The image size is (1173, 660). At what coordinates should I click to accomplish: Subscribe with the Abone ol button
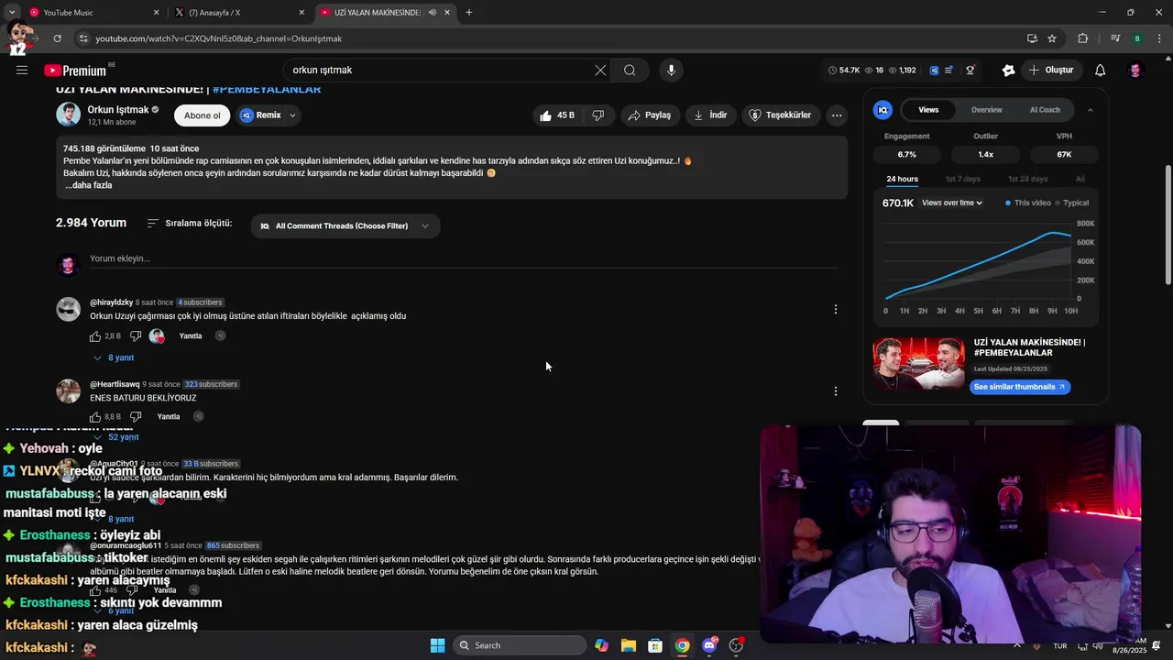tap(203, 115)
